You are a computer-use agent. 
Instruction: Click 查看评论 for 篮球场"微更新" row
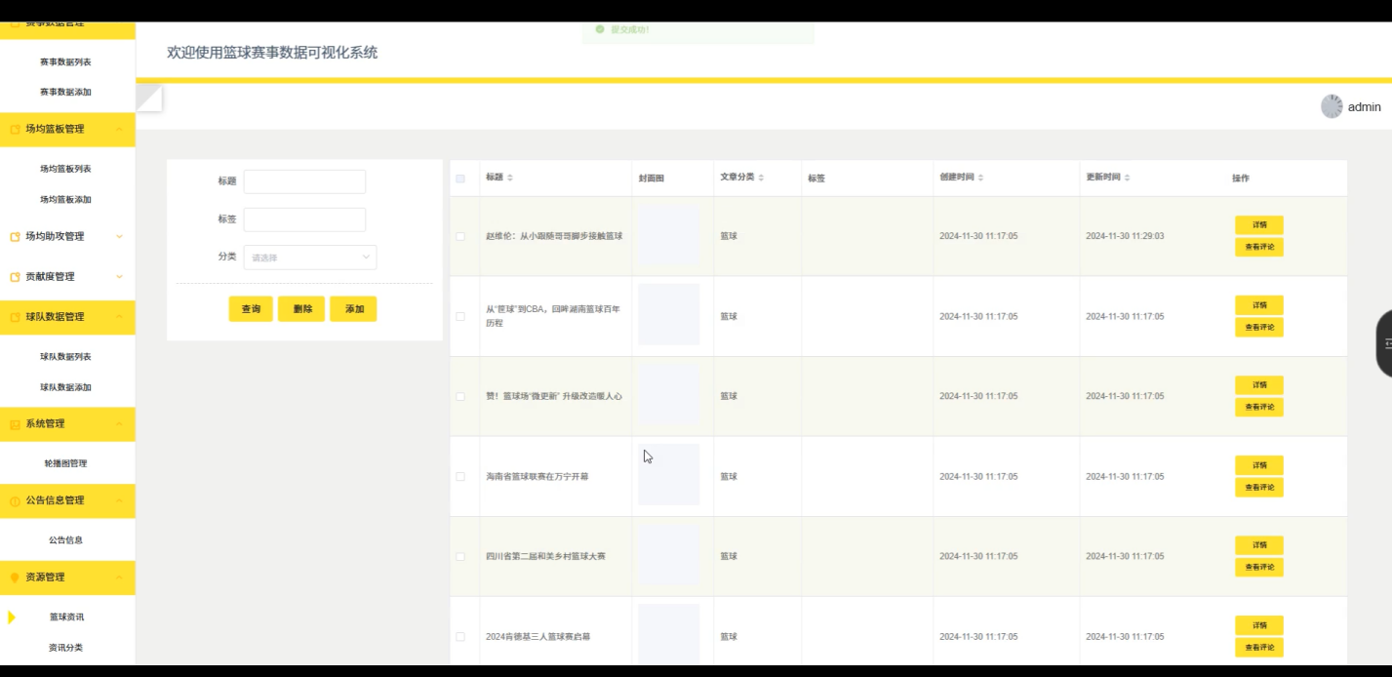[1259, 407]
